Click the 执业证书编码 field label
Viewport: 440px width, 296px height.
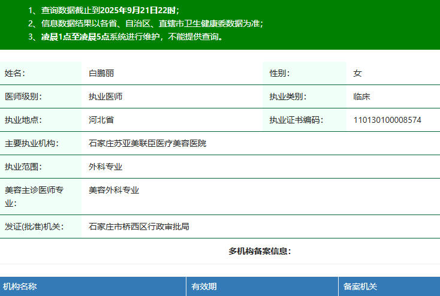click(x=296, y=120)
